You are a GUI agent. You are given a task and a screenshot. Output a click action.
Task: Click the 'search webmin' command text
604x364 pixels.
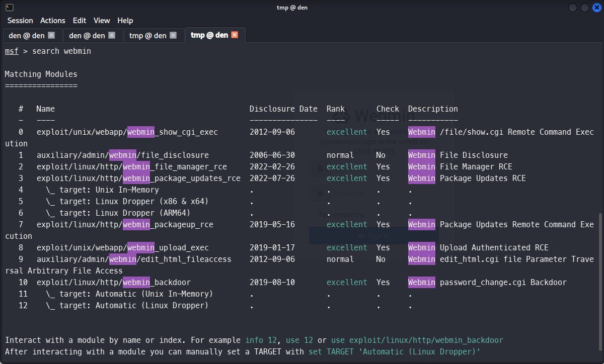[62, 51]
